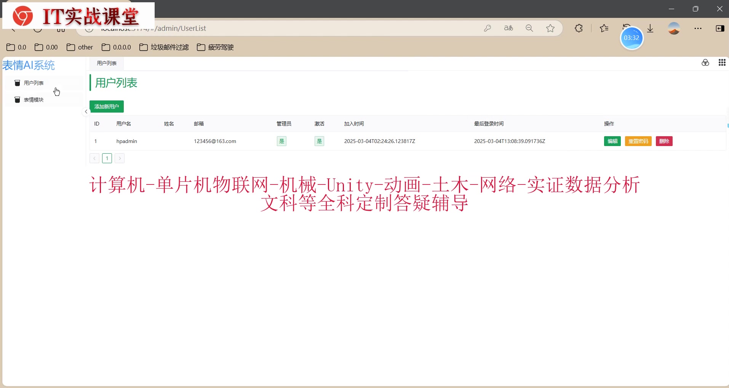Collapse the sidebar with the chevron
Screen dimensions: 729x388
tap(86, 111)
